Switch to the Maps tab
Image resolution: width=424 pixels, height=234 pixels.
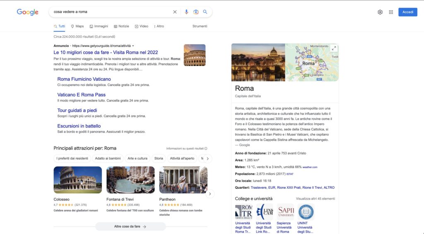[77, 26]
